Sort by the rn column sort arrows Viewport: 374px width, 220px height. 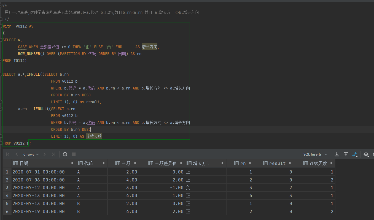click(250, 163)
